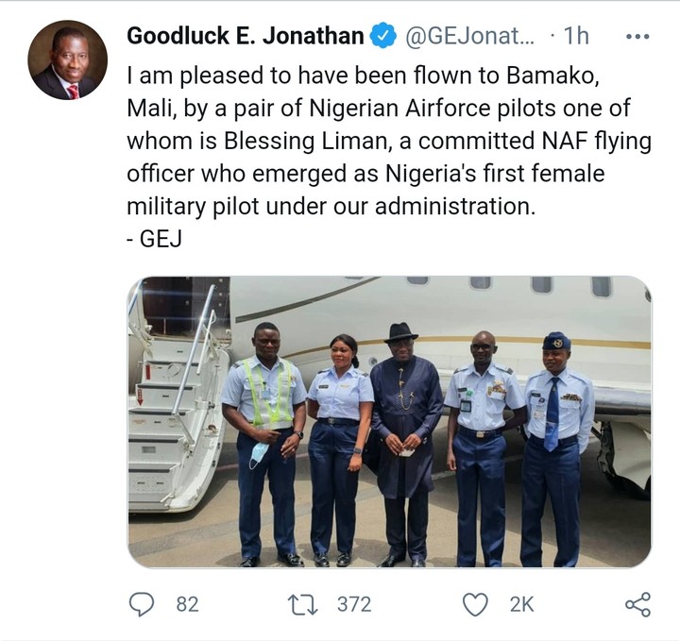Tap the share icon
Screen dimensions: 680x641
pyautogui.click(x=637, y=603)
